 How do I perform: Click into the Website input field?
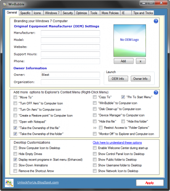click(70, 47)
